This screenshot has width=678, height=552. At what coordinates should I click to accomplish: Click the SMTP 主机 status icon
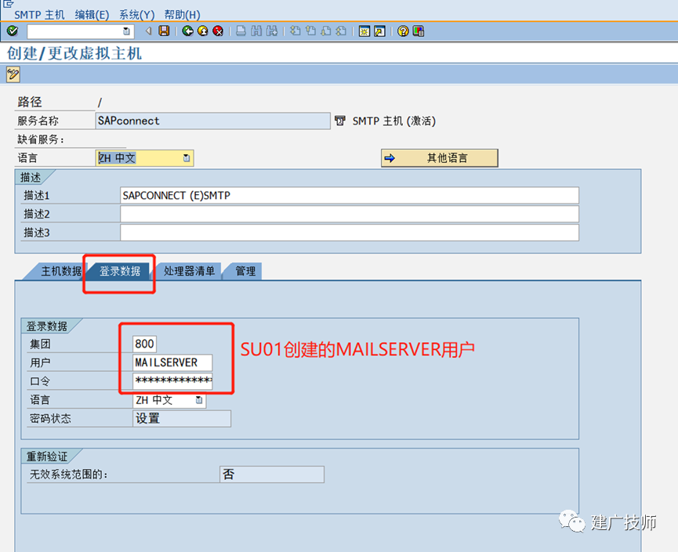tap(340, 121)
